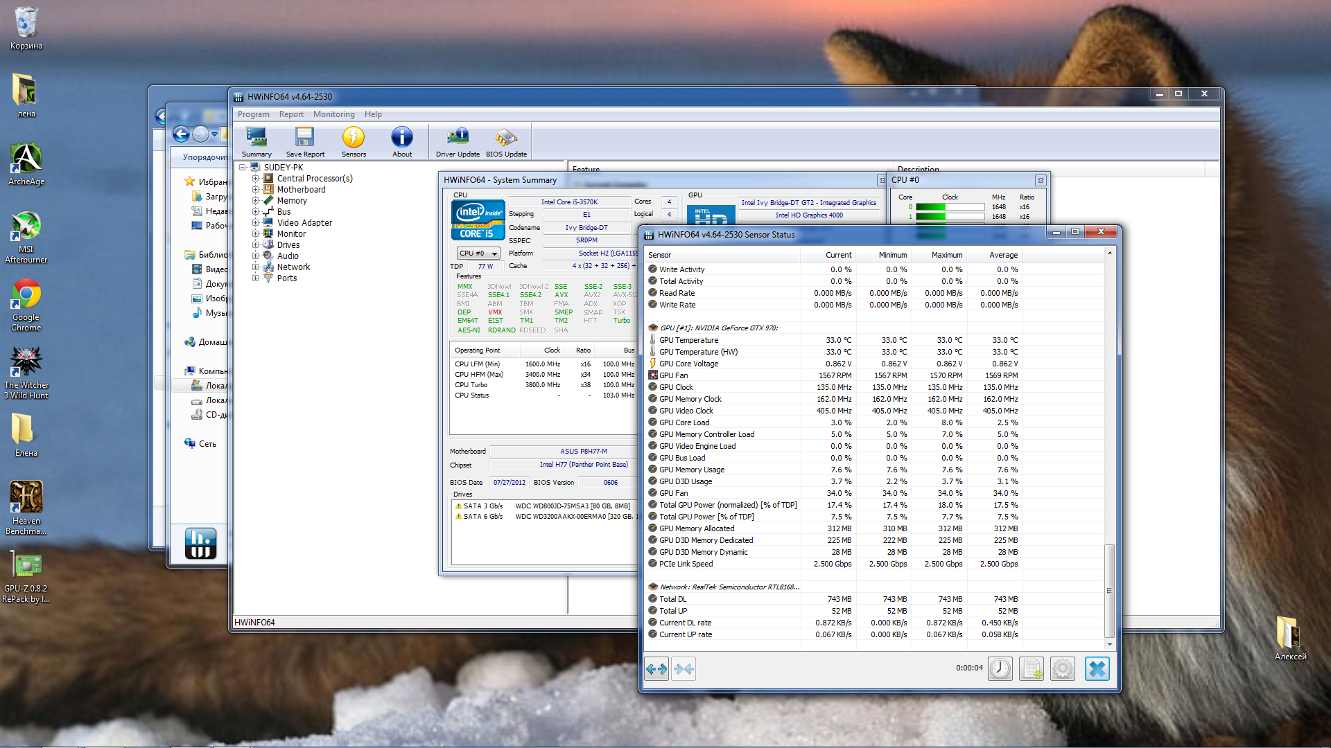
Task: Reset sensor clock timer button
Action: click(1000, 668)
